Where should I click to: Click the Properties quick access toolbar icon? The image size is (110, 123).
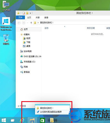(24, 13)
